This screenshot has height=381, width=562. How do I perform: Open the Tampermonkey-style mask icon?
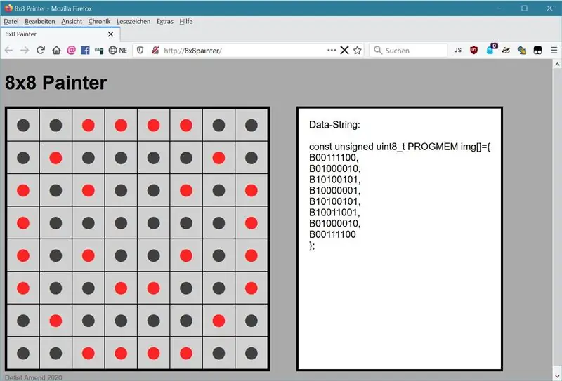point(537,50)
